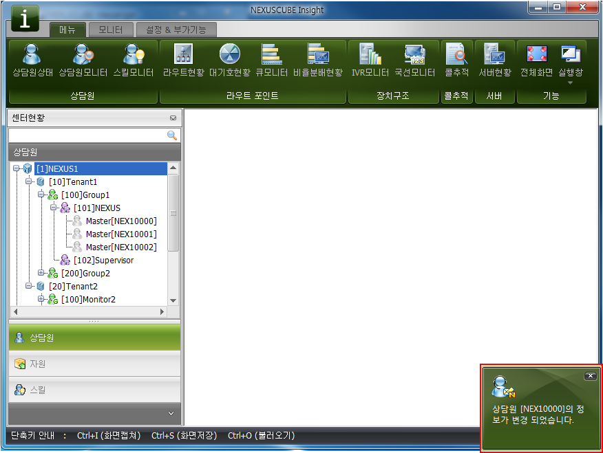This screenshot has height=453, width=603.
Task: Click the Ctrl+I (화면캡쳐) status bar text
Action: click(x=109, y=435)
